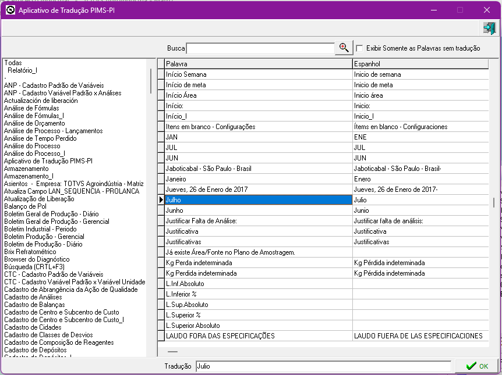Select Cadastro de Balanças item
This screenshot has width=502, height=375.
tap(34, 305)
